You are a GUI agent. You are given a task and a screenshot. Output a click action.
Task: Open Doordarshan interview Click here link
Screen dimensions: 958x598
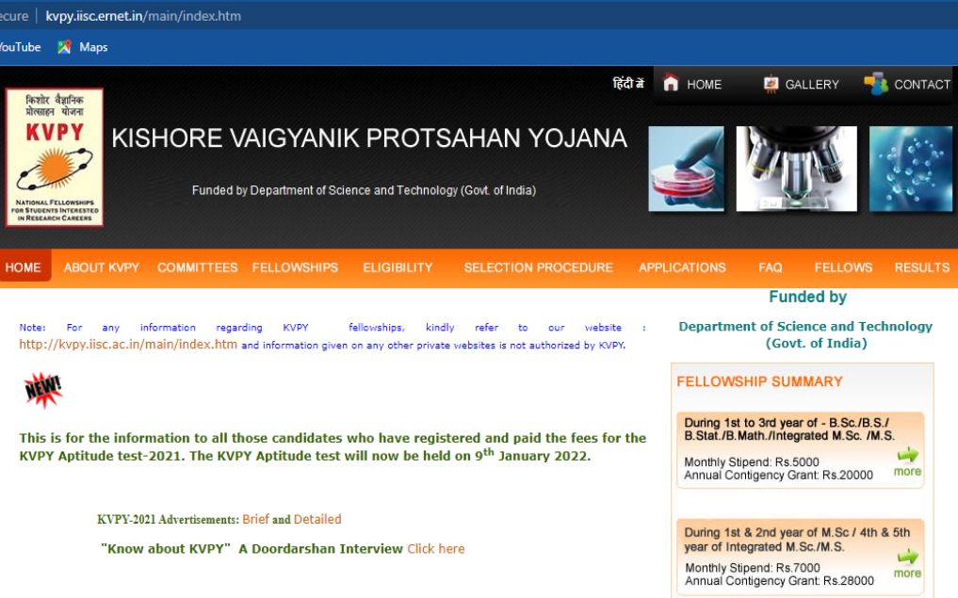436,548
